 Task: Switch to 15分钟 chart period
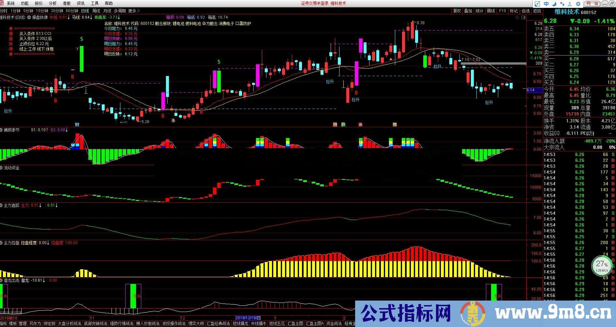[42, 11]
